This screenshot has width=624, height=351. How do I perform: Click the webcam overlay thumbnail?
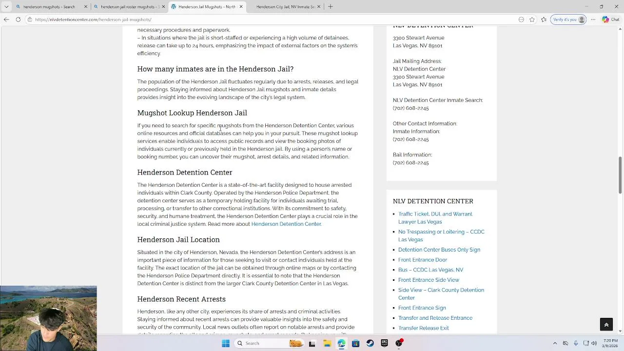[x=48, y=318]
